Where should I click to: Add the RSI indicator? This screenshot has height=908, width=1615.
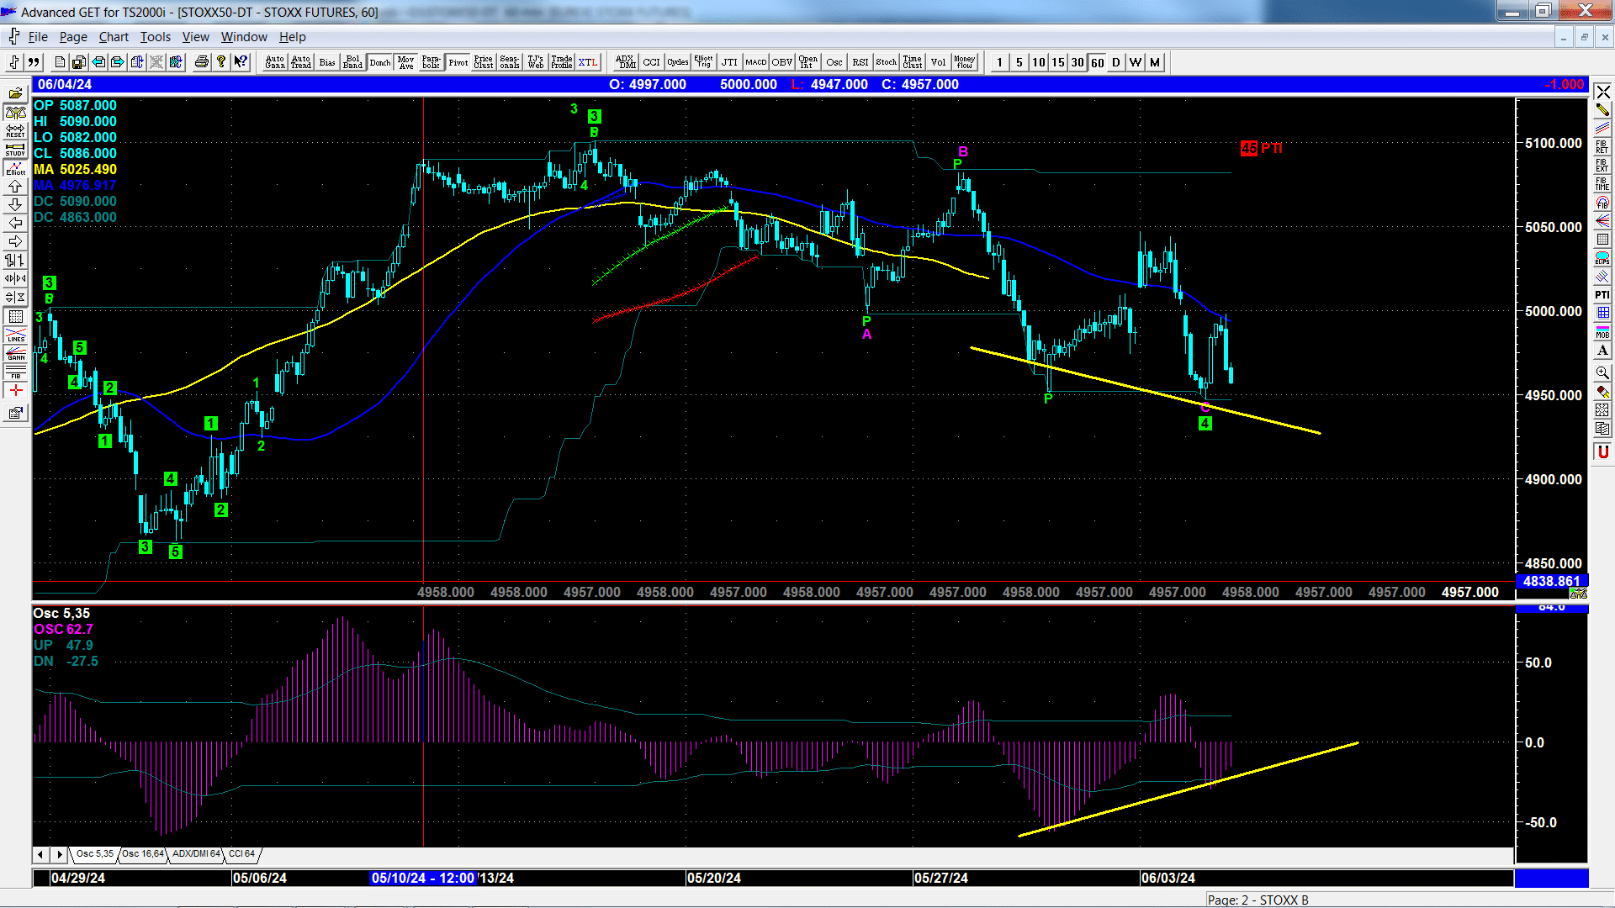click(860, 62)
